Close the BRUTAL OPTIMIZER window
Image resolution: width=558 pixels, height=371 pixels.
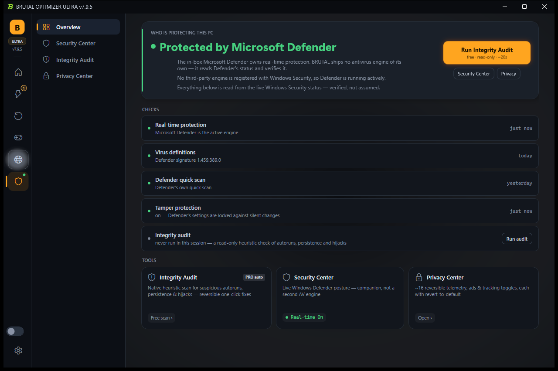tap(544, 7)
